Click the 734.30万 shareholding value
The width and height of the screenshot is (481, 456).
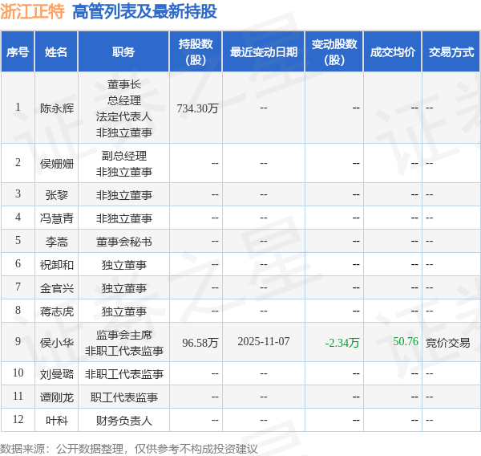197,108
